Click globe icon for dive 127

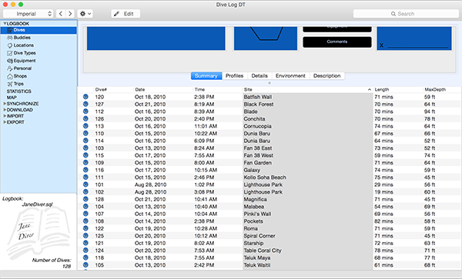pyautogui.click(x=85, y=104)
